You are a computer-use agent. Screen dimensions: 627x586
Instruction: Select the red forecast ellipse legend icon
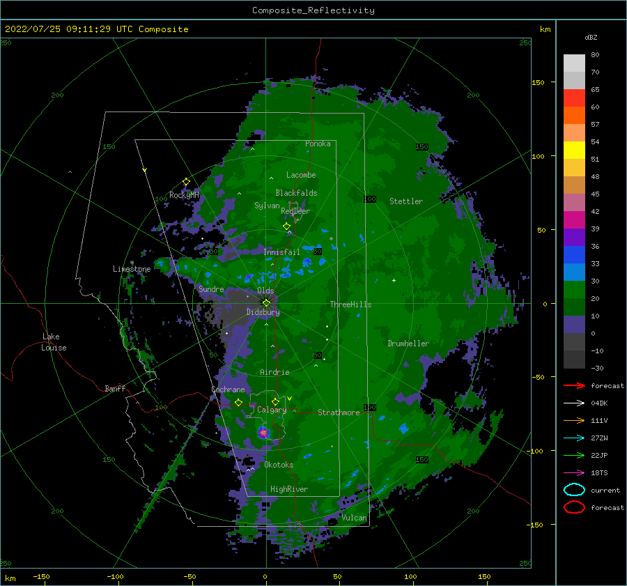[x=574, y=507]
